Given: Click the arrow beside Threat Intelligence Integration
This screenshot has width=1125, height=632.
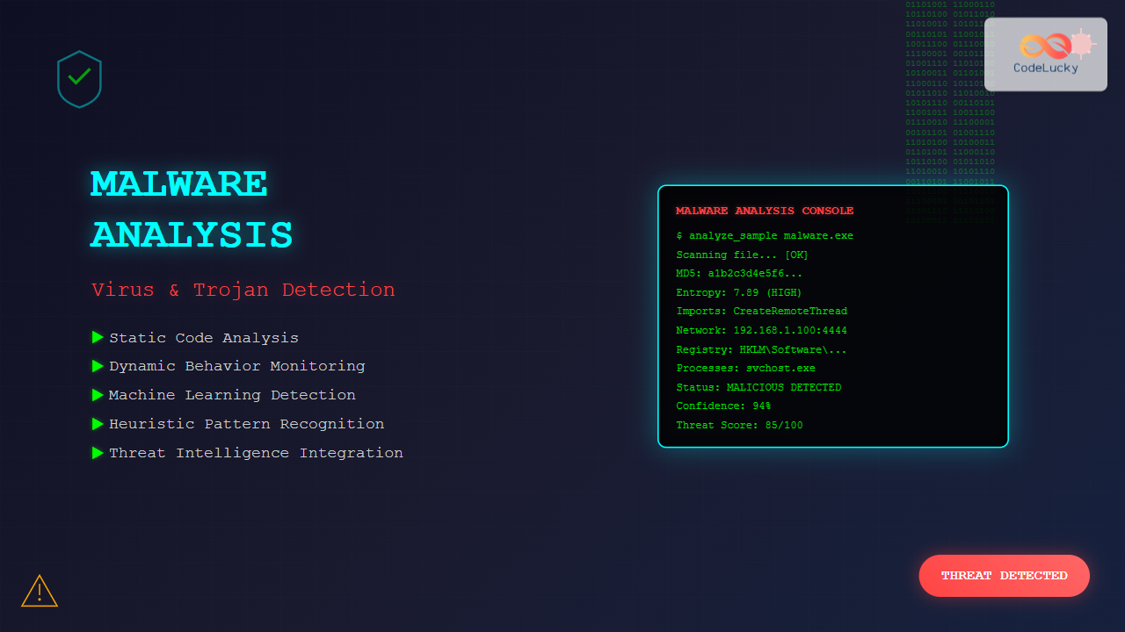Looking at the screenshot, I should click(98, 453).
